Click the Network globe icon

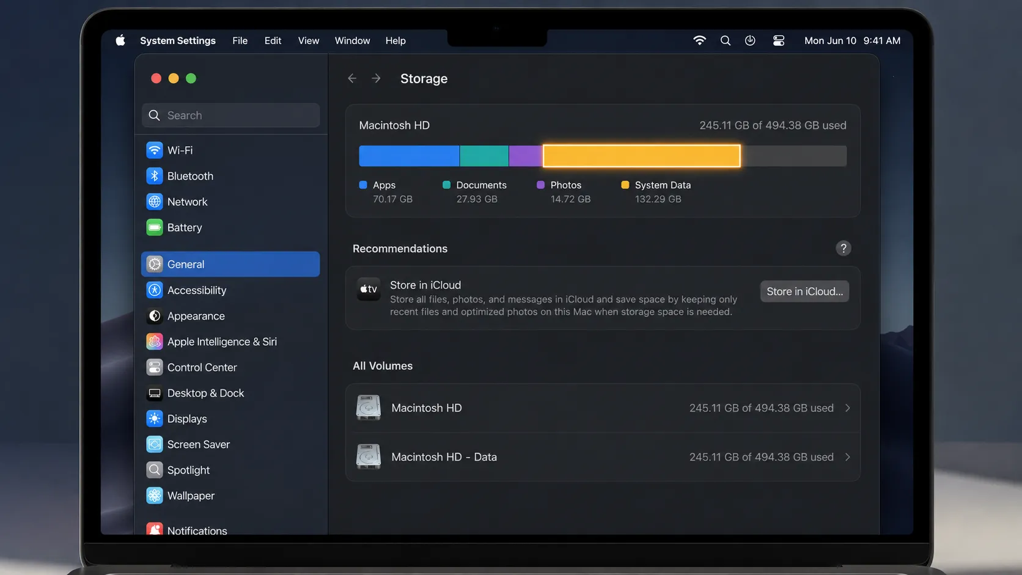click(x=155, y=202)
